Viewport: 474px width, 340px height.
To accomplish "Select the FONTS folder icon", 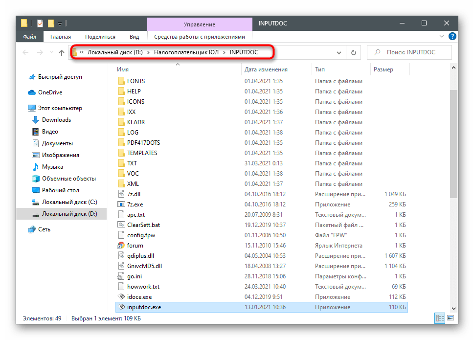I will coord(121,81).
